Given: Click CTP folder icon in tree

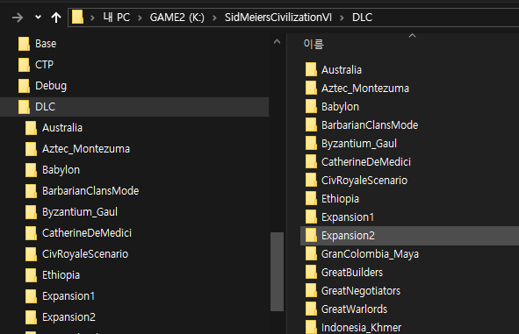Looking at the screenshot, I should [24, 65].
